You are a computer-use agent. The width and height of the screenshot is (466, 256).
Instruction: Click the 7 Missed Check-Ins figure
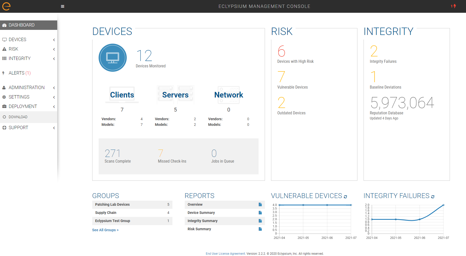coord(160,153)
